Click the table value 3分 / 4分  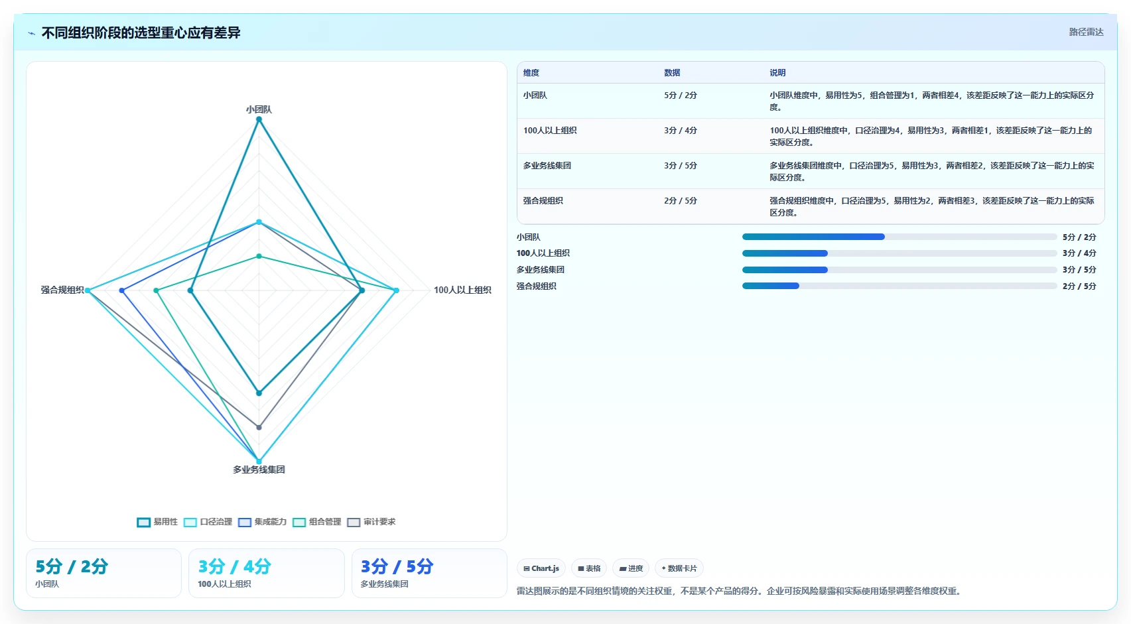point(681,131)
